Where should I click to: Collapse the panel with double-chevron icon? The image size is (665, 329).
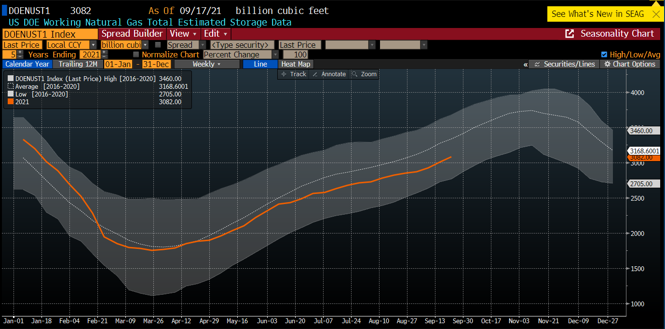click(x=525, y=65)
